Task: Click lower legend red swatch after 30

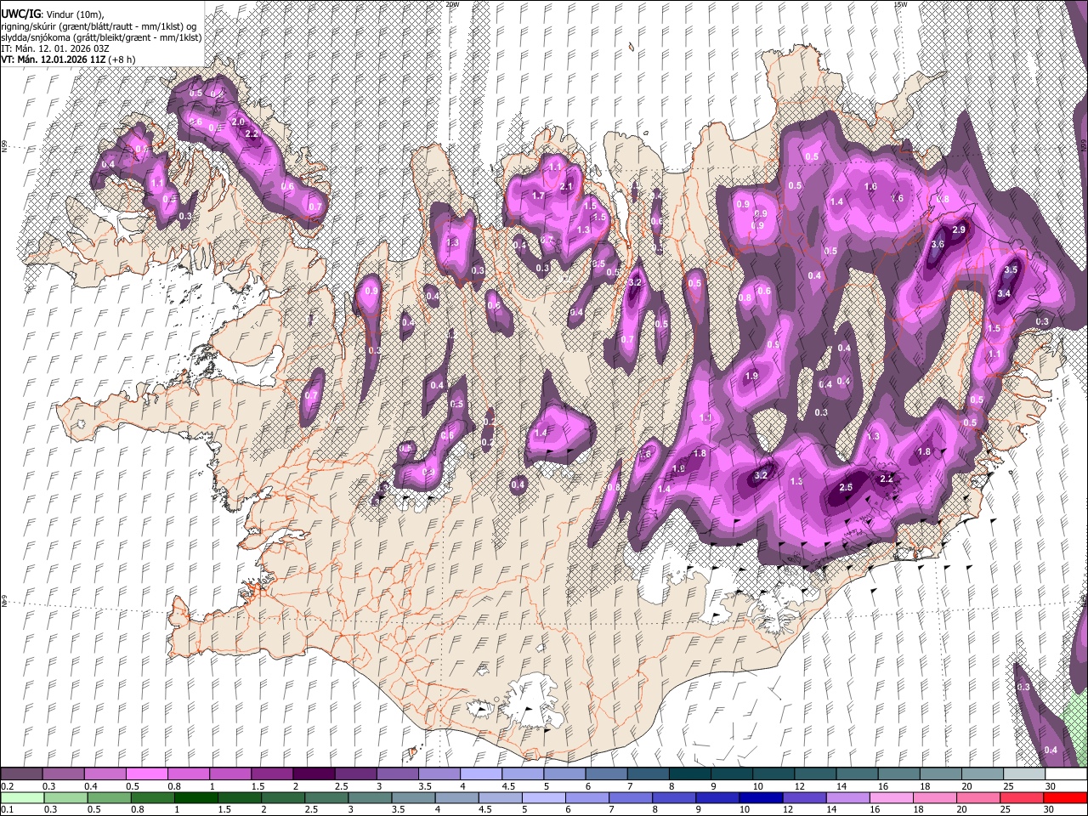Action: coord(1065,797)
